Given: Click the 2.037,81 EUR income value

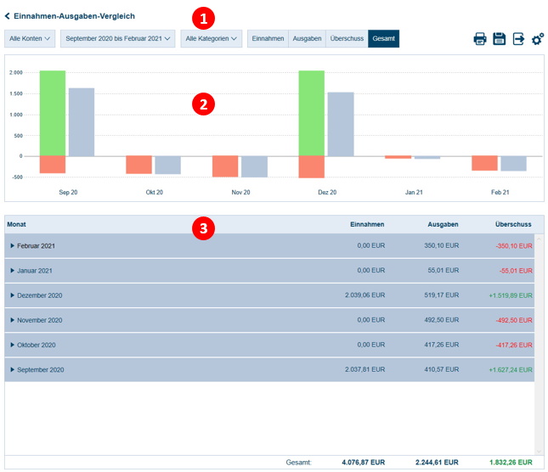Looking at the screenshot, I should click(364, 369).
